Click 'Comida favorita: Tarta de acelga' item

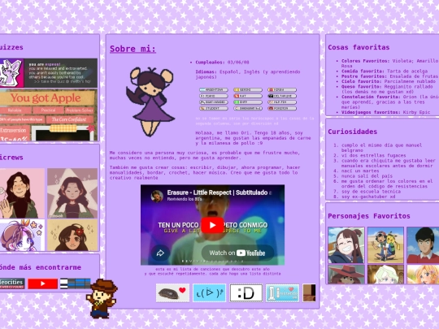coord(384,71)
